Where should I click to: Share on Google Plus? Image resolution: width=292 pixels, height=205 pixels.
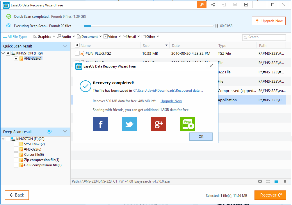pos(159,124)
